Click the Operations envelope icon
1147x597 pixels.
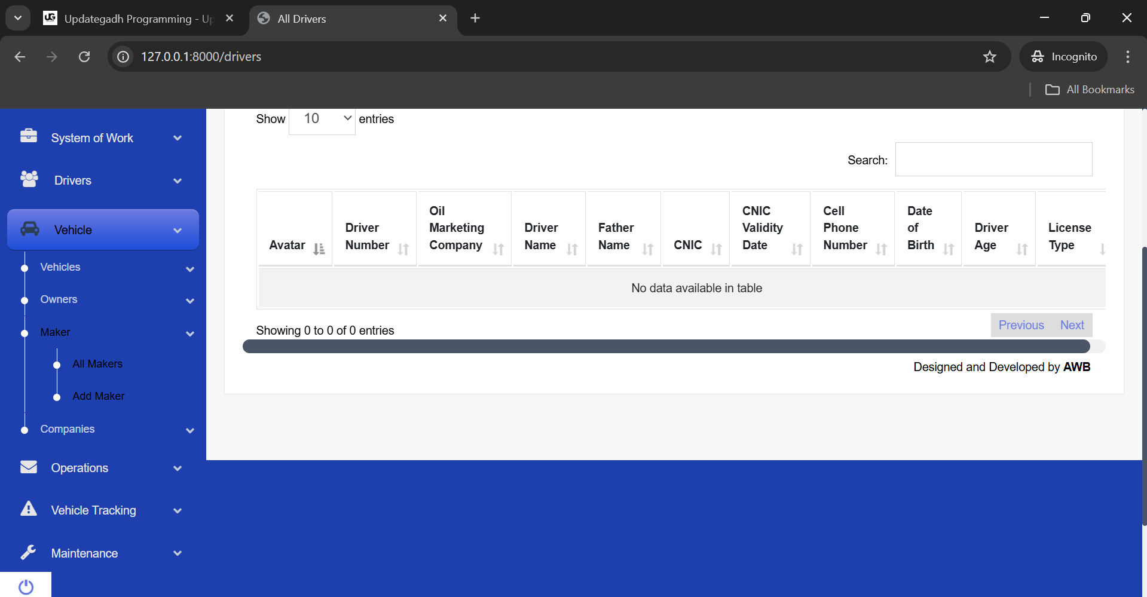point(28,467)
